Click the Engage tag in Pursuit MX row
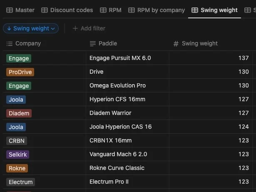This screenshot has width=256, height=192. click(x=19, y=58)
